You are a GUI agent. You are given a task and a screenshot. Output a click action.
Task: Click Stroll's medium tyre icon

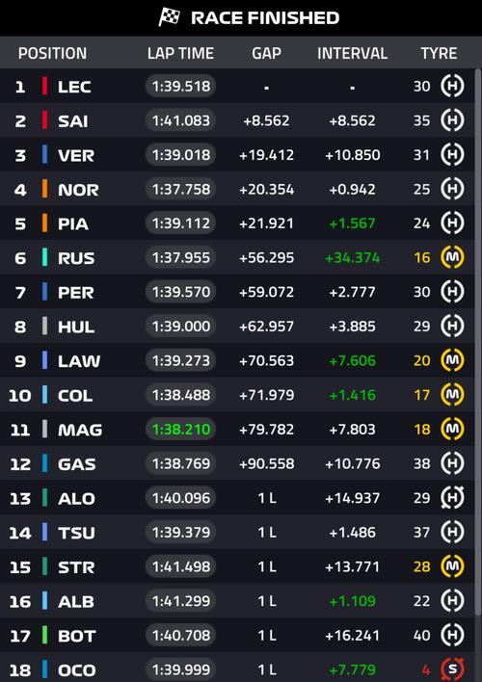tap(452, 566)
